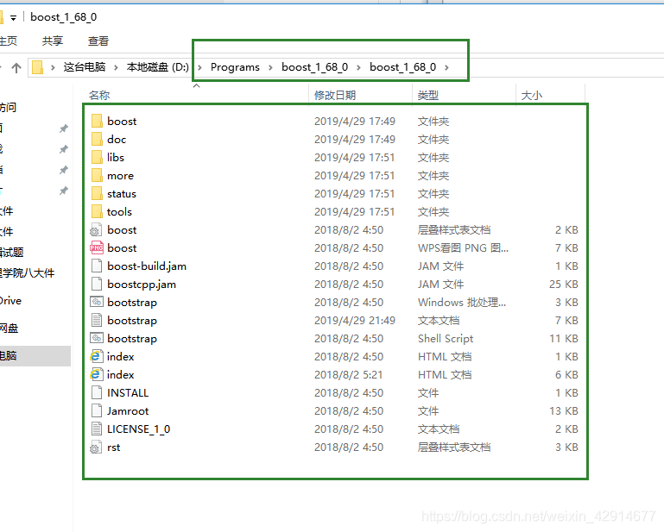The height and width of the screenshot is (532, 664).
Task: Open the boost folder icon
Action: (97, 121)
